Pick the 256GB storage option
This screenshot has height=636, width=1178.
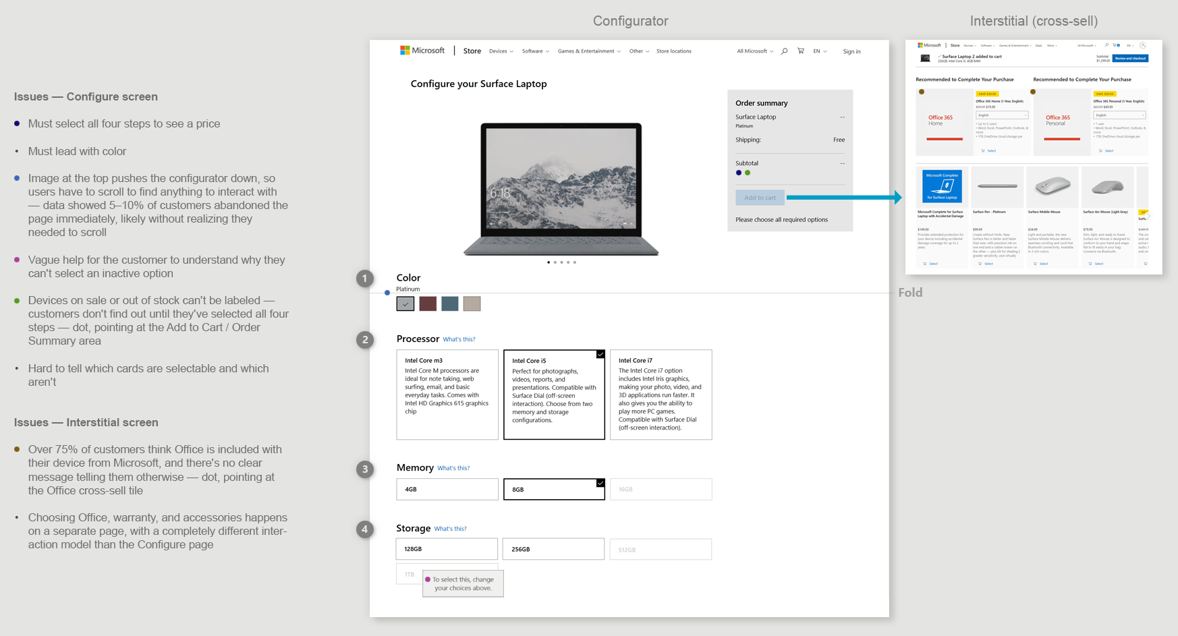pyautogui.click(x=553, y=549)
